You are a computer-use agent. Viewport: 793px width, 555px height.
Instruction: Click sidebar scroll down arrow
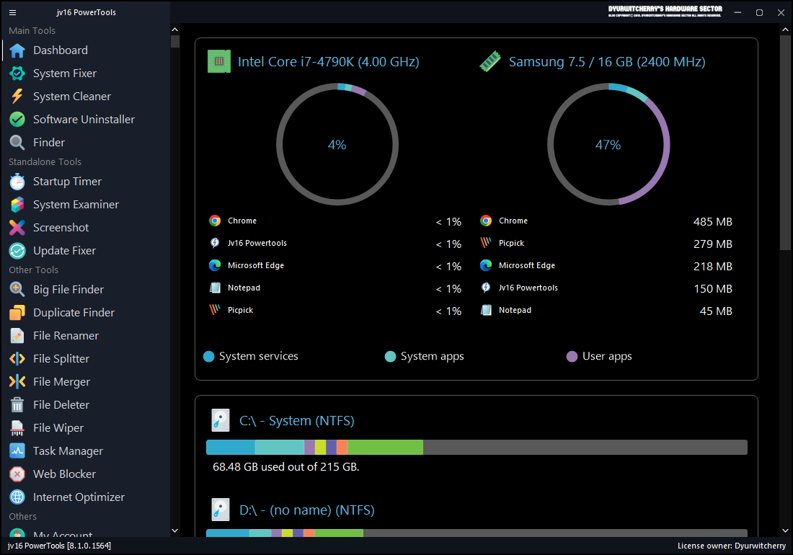(x=175, y=530)
